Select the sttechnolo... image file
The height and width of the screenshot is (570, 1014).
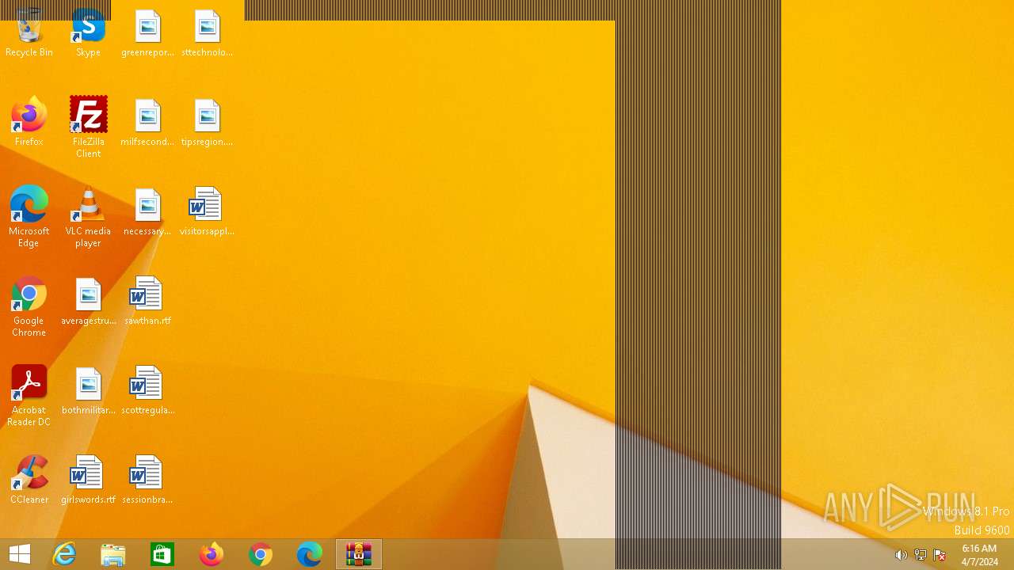tap(207, 32)
